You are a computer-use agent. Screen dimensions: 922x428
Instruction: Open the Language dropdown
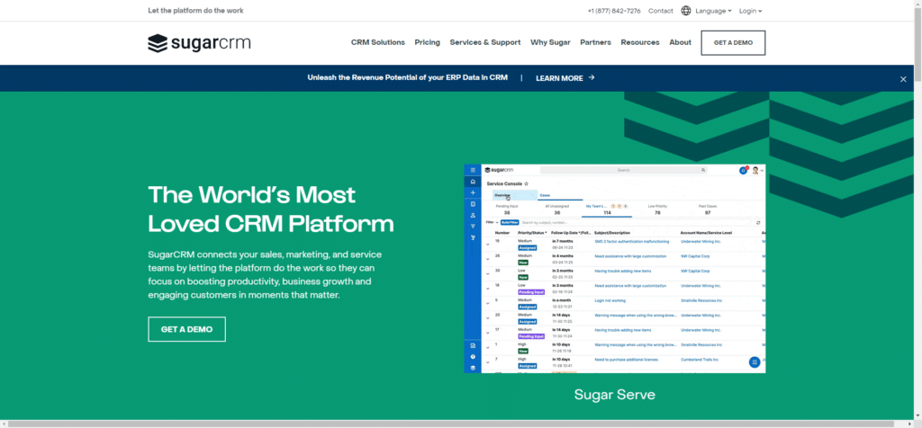713,11
